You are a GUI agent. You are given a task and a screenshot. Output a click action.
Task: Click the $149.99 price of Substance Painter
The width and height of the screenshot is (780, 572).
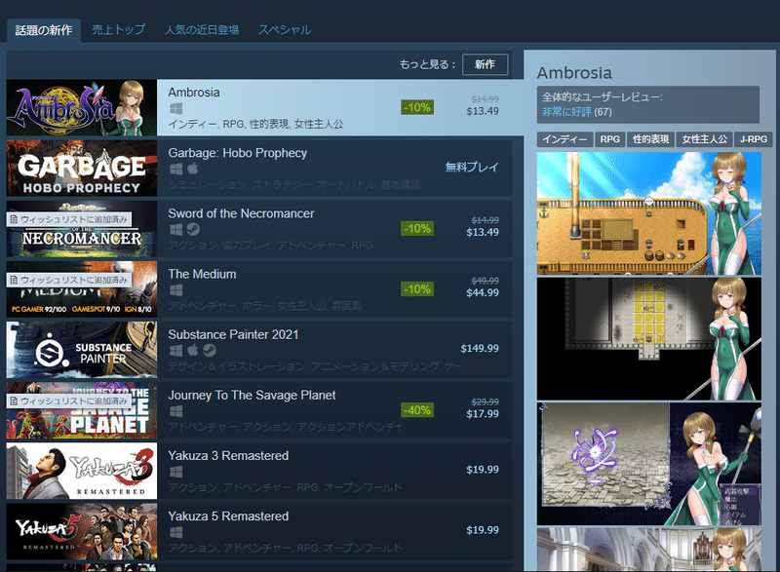pyautogui.click(x=480, y=349)
